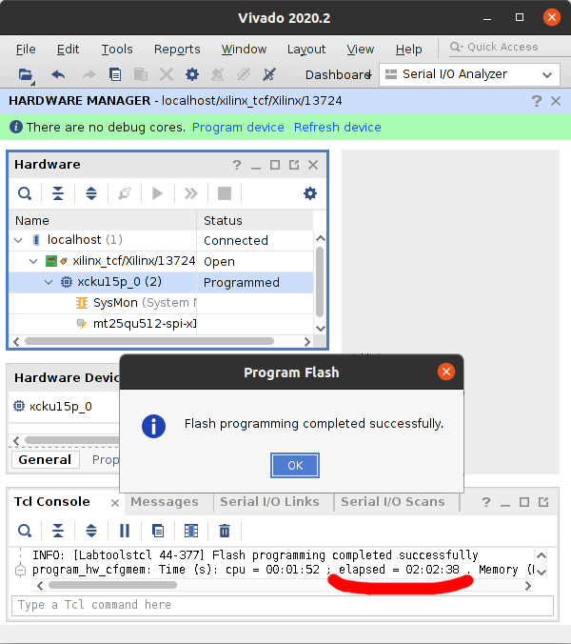Open Settings gear in main toolbar
The height and width of the screenshot is (644, 571).
pos(192,74)
